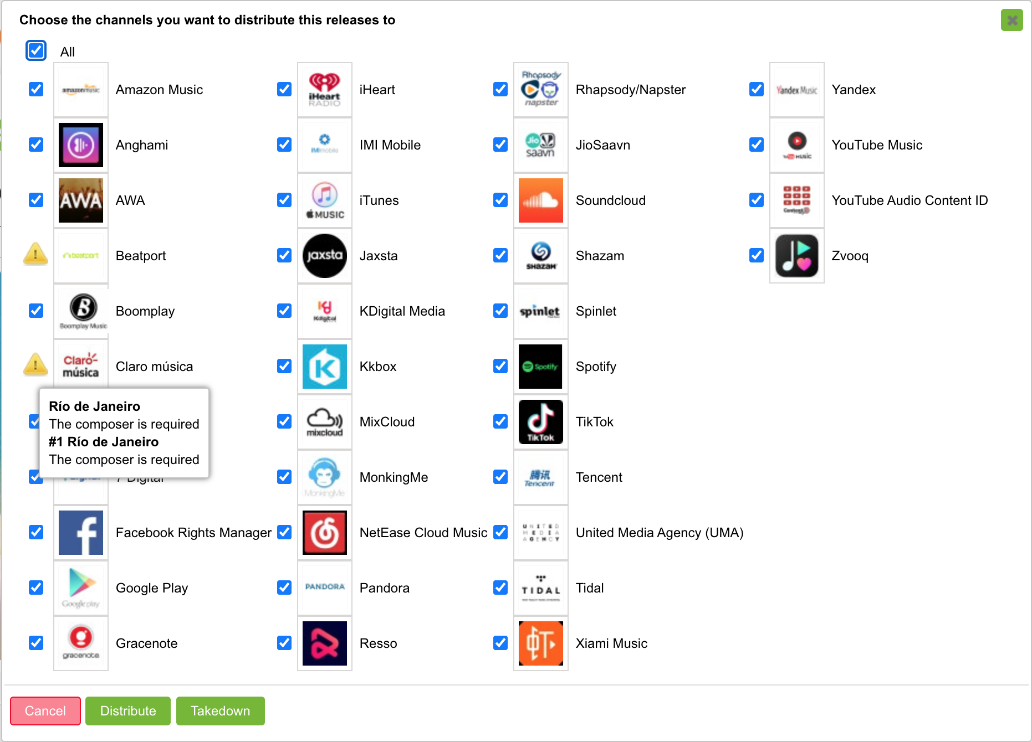Click the Spinlet logo icon

coord(541,311)
